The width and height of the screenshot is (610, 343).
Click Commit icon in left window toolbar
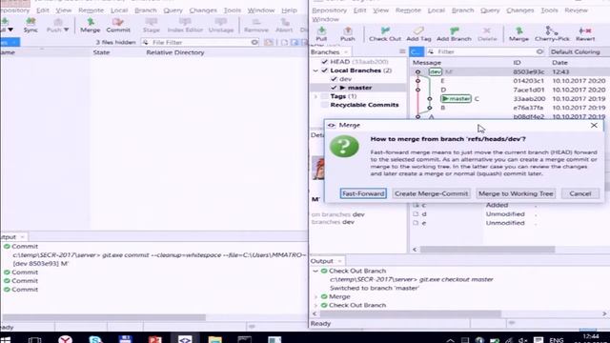tap(118, 25)
